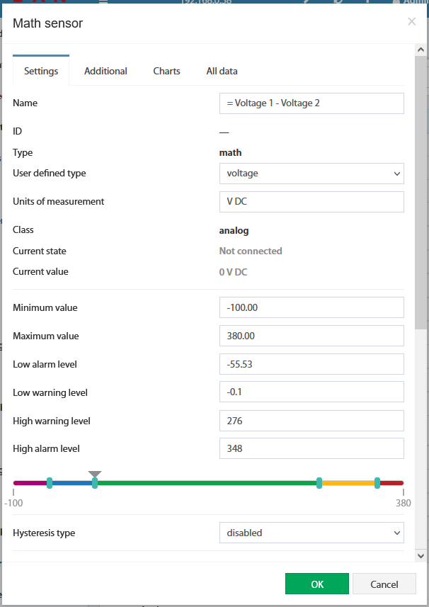Confirm with the green OK button
Image resolution: width=429 pixels, height=607 pixels.
coord(317,584)
